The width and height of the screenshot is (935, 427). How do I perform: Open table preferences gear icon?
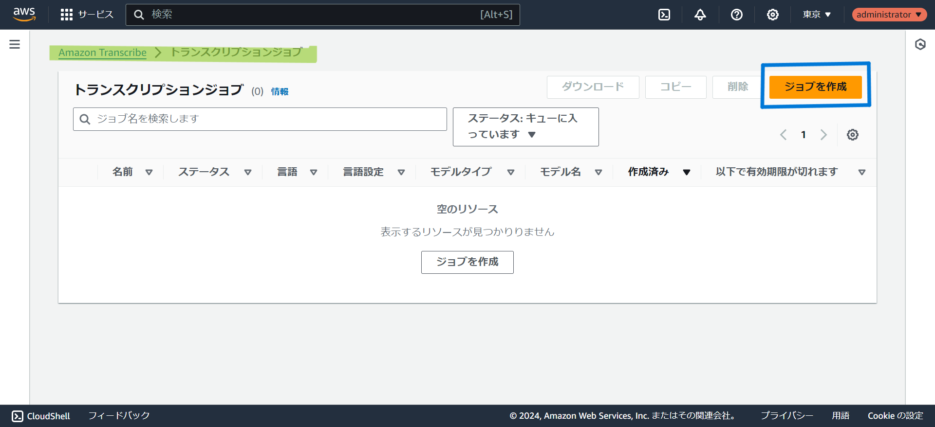coord(852,135)
